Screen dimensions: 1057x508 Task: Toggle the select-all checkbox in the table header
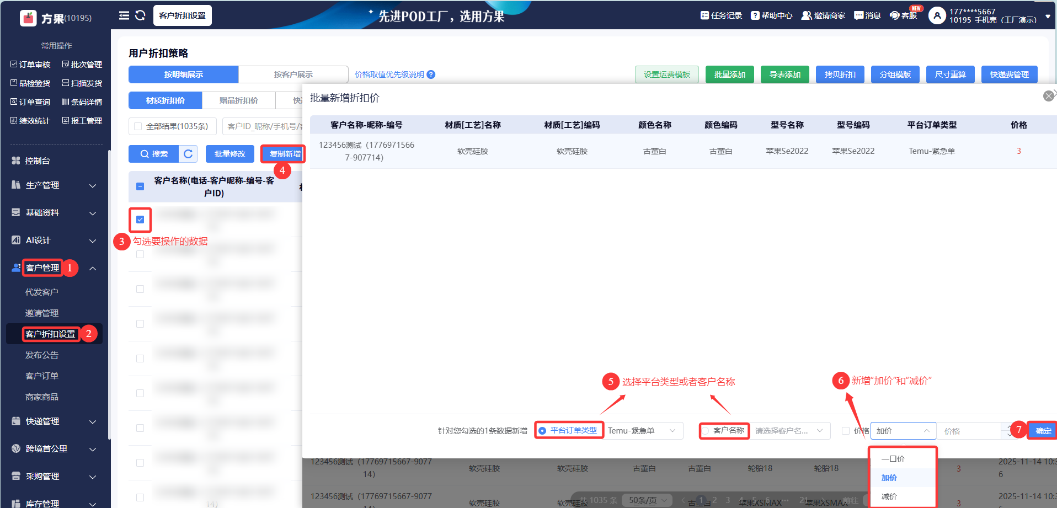click(x=140, y=186)
